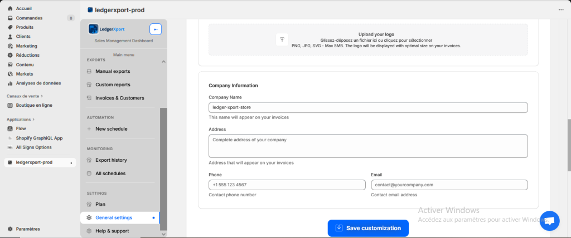Click the Save customization button
This screenshot has width=571, height=238.
pos(368,228)
